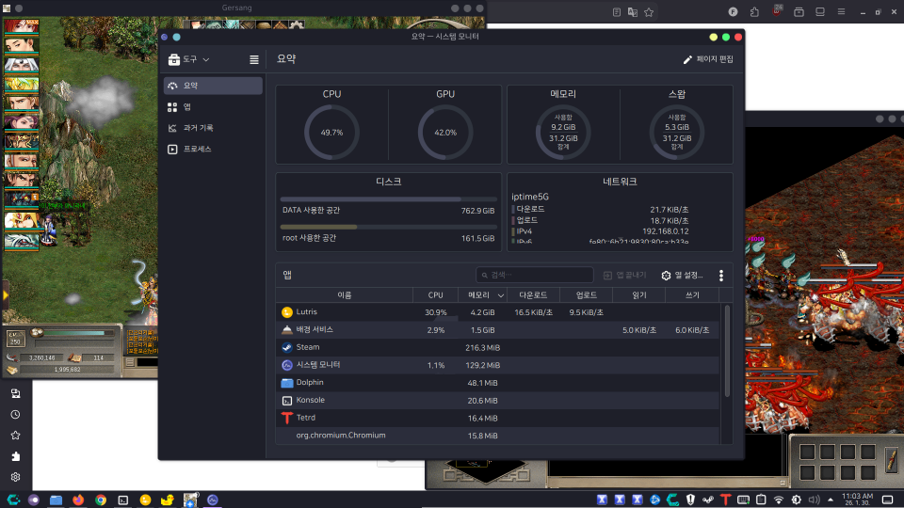
Task: Select the 요약 (Overview) sidebar page
Action: [212, 86]
